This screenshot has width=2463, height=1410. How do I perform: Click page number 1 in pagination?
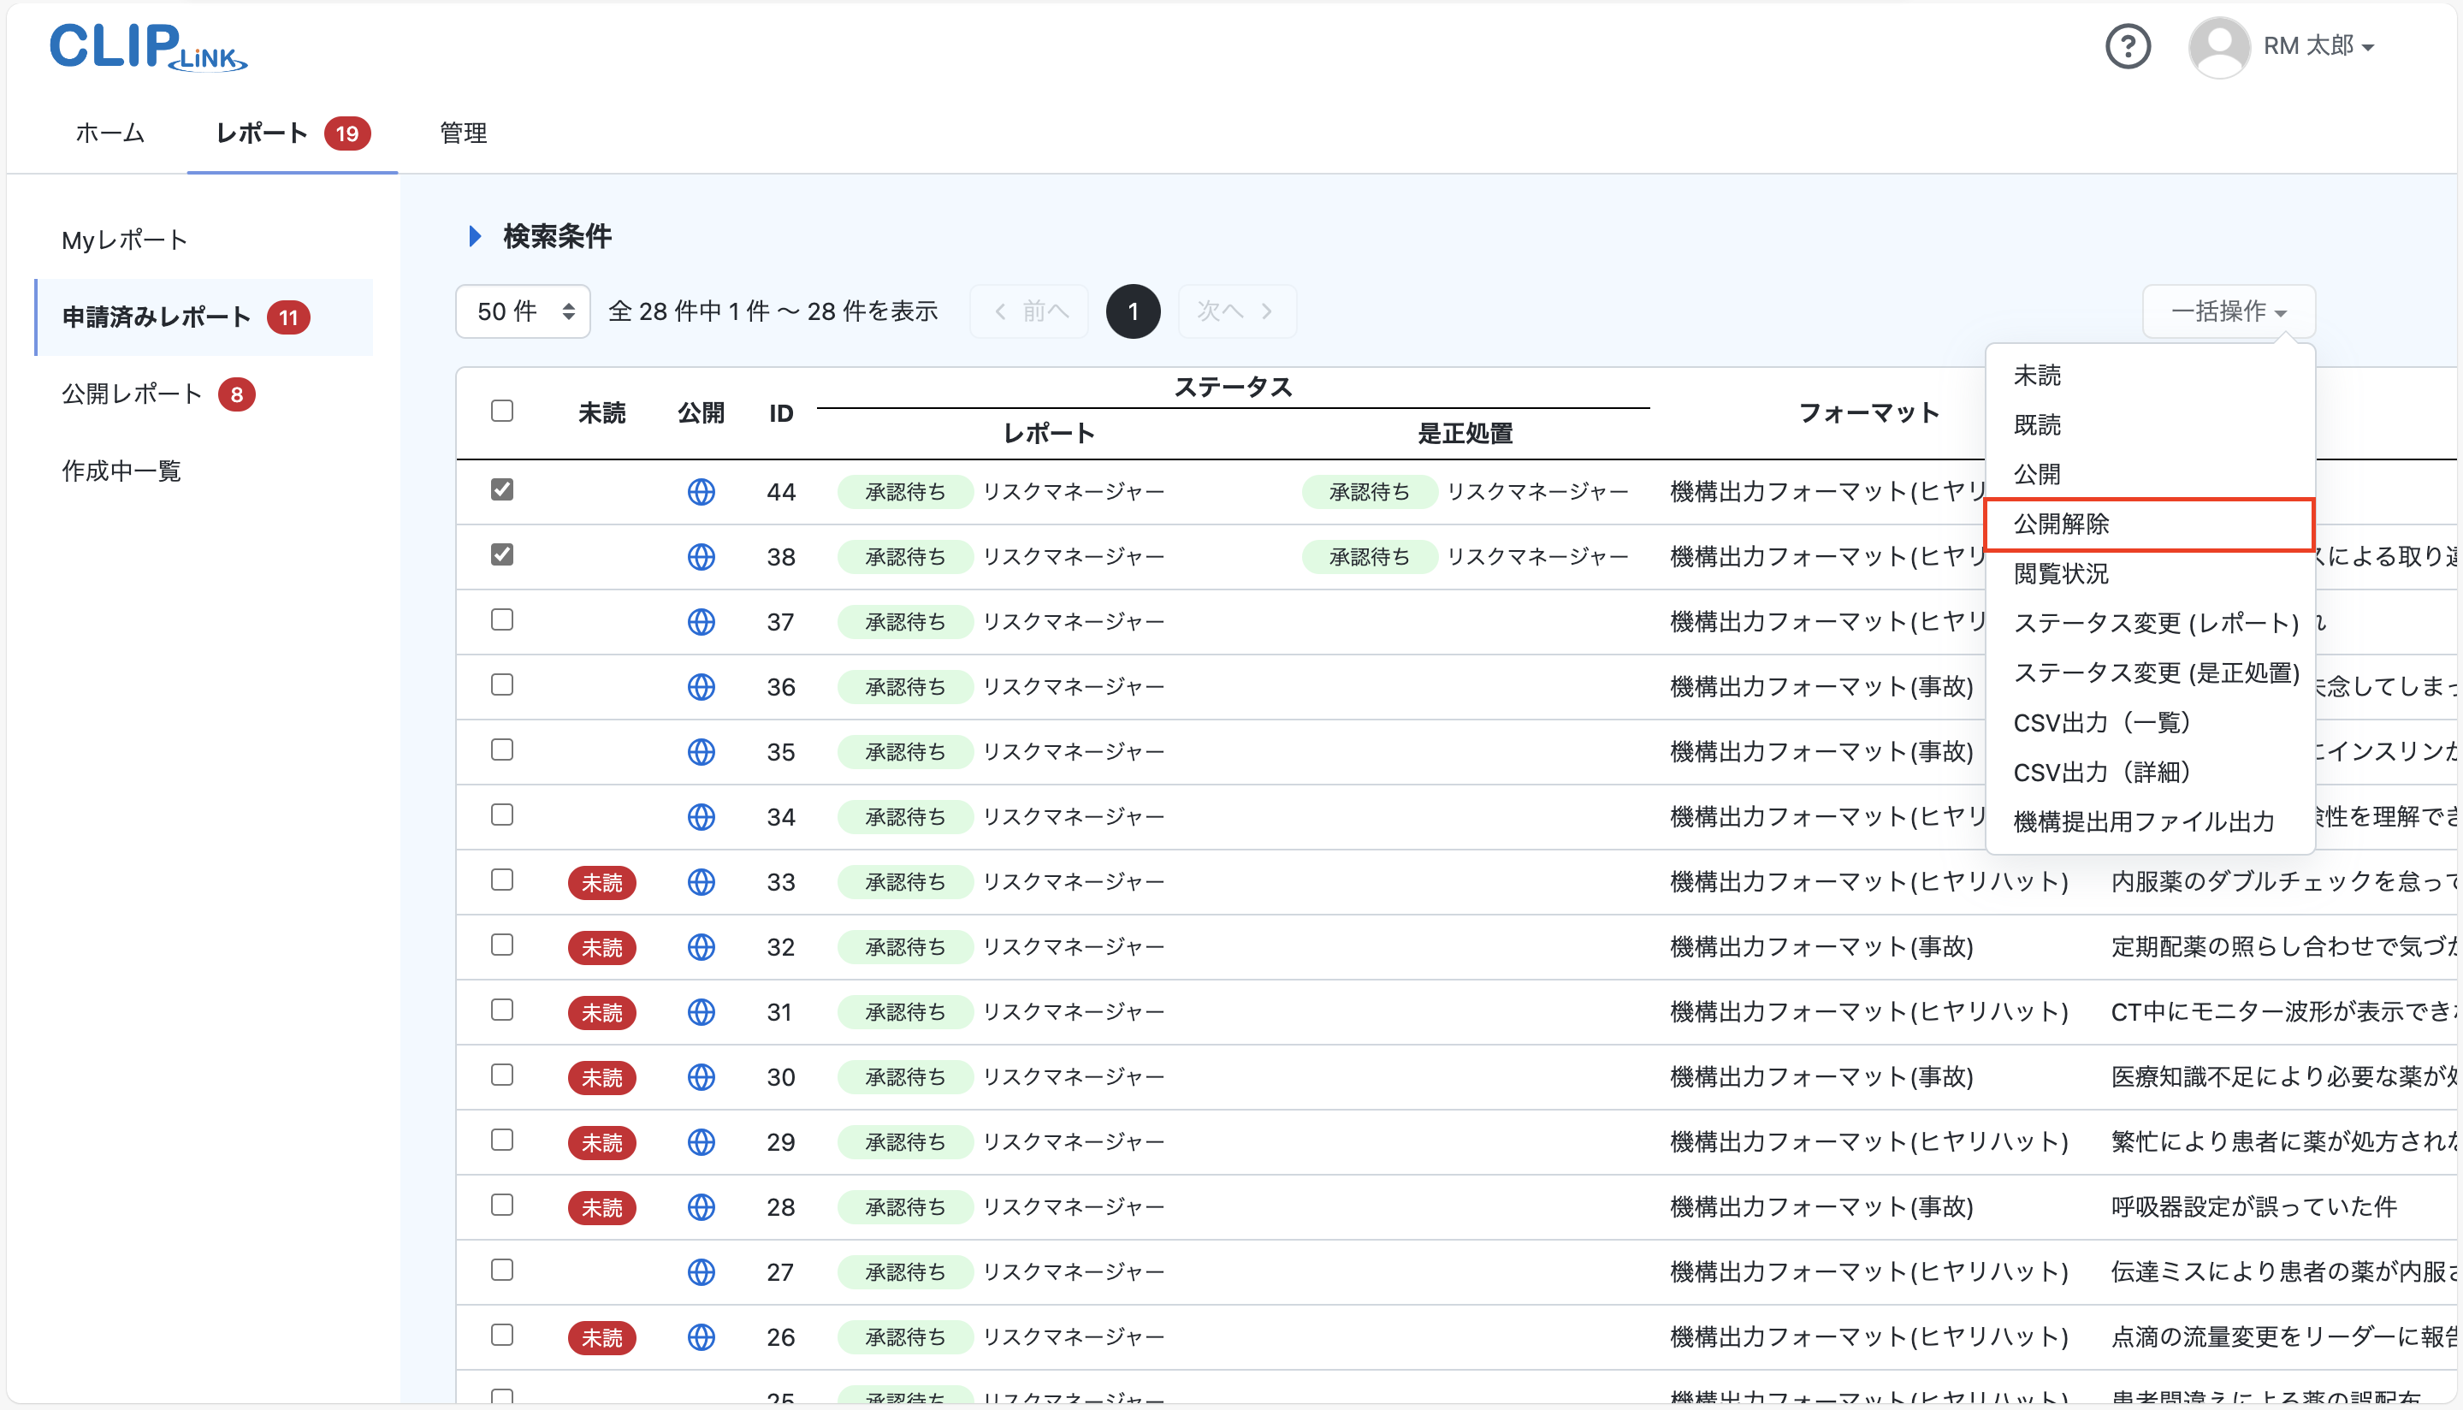click(x=1133, y=311)
